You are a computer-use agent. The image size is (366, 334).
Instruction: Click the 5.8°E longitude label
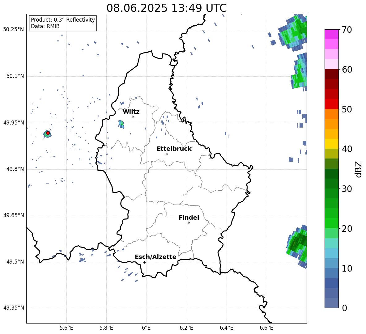(x=107, y=328)
